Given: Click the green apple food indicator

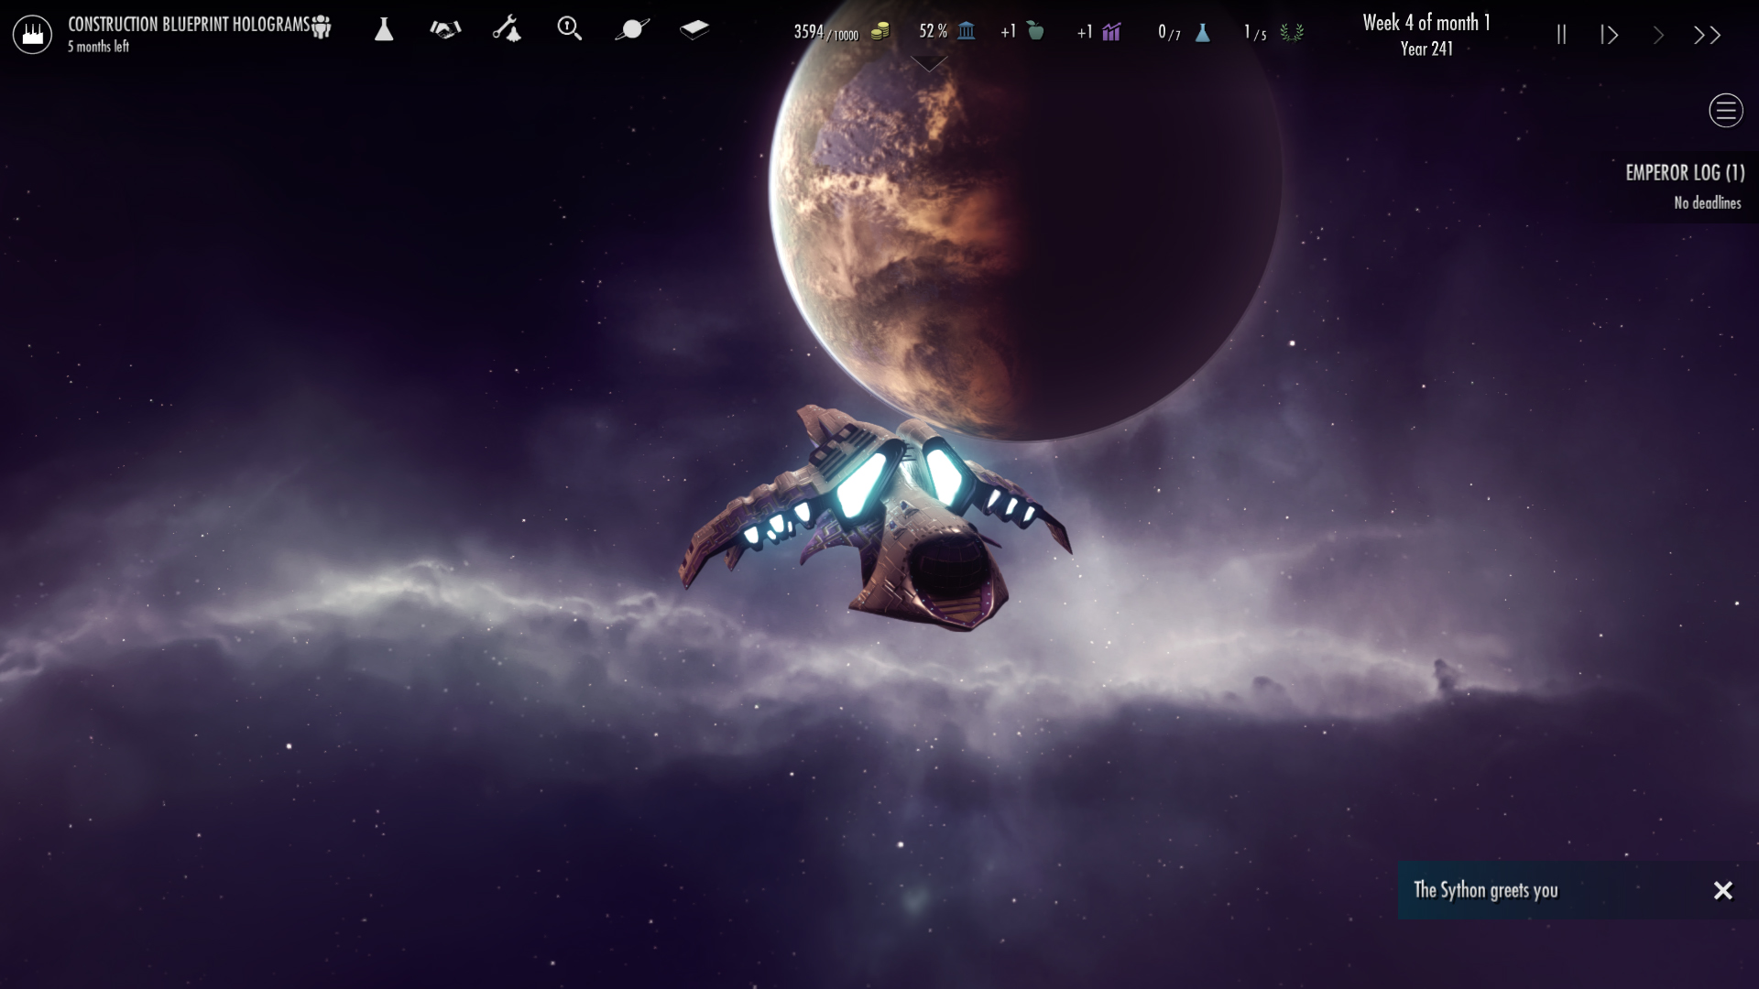Looking at the screenshot, I should click(x=1033, y=31).
